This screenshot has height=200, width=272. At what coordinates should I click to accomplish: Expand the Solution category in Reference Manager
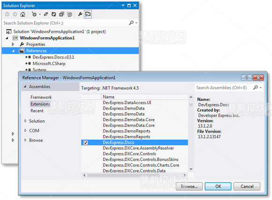tap(25, 121)
